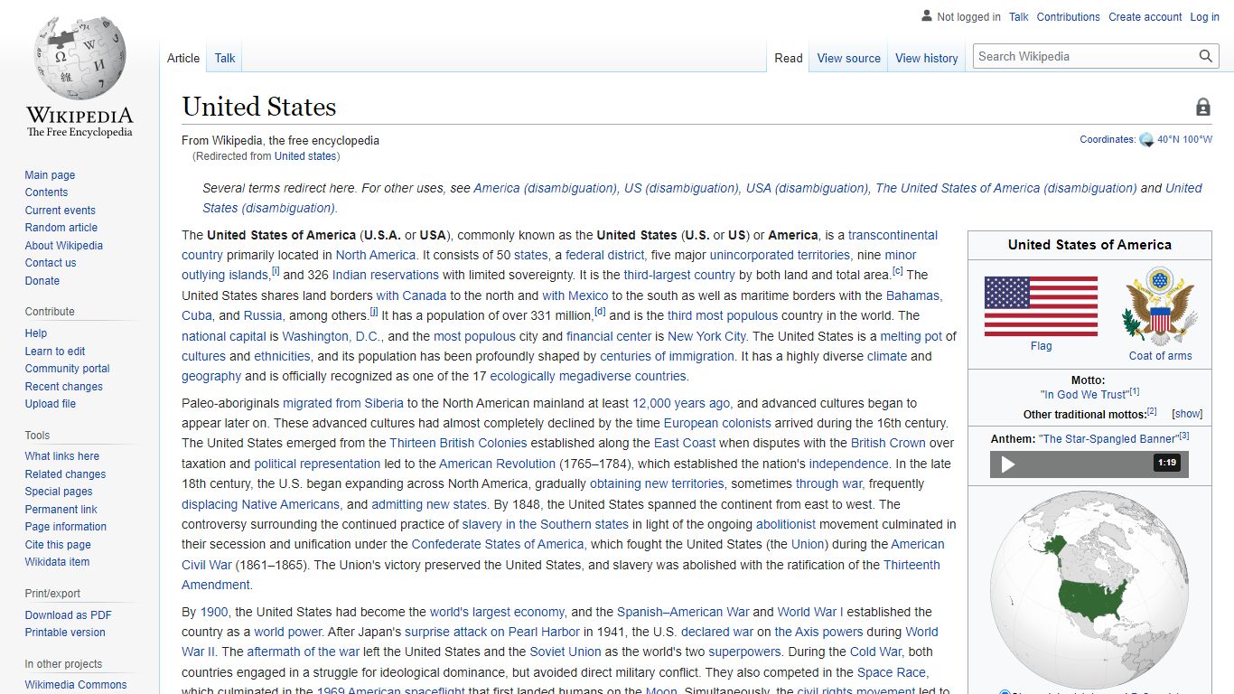Open the American Revolution link
The height and width of the screenshot is (694, 1234).
(x=497, y=464)
